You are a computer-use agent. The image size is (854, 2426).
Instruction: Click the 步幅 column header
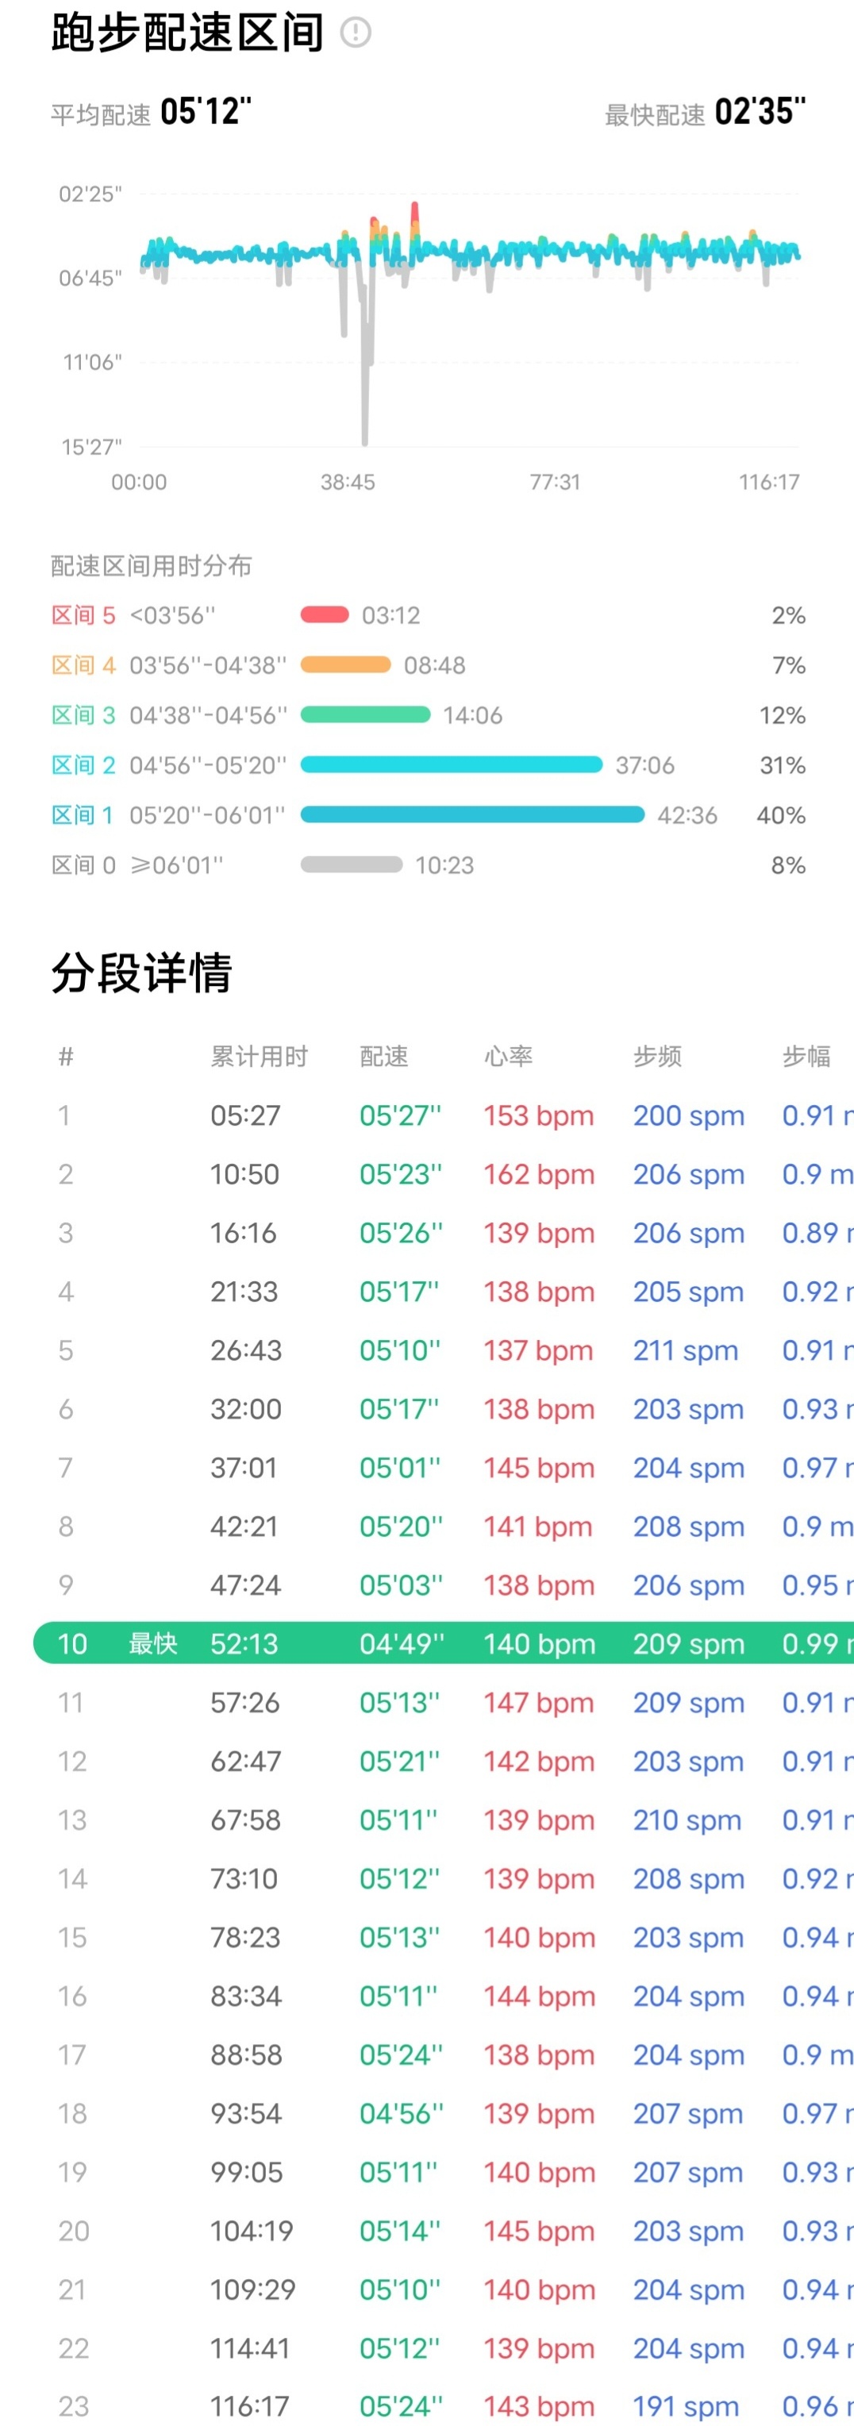point(807,1057)
